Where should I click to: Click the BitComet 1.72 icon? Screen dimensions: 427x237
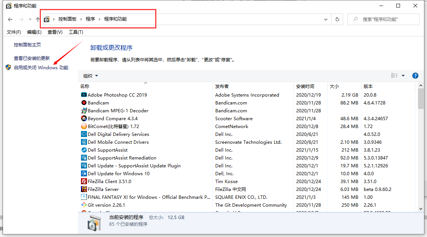[x=84, y=126]
